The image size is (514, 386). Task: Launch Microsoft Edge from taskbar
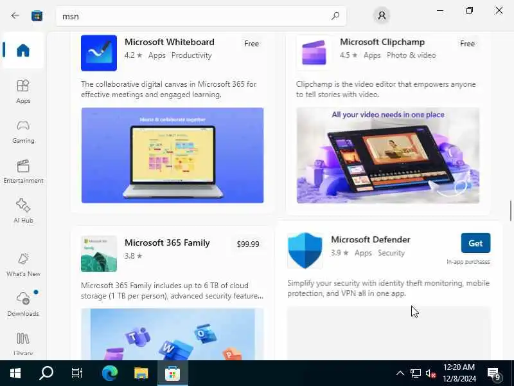click(110, 373)
